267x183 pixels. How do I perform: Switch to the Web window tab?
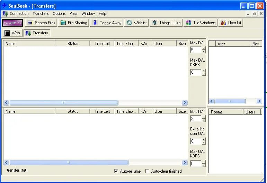[12, 33]
